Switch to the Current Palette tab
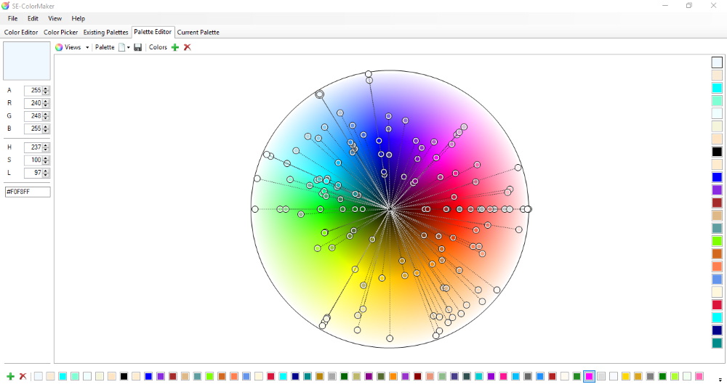 tap(198, 33)
